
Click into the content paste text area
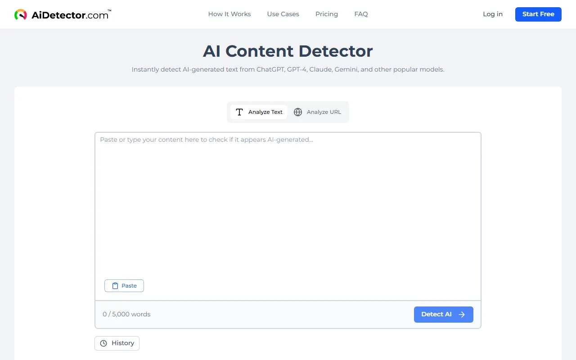pyautogui.click(x=288, y=202)
